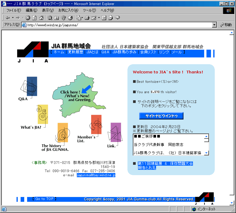Open the Media pane from the toolbar
The image size is (236, 213).
tap(63, 18)
